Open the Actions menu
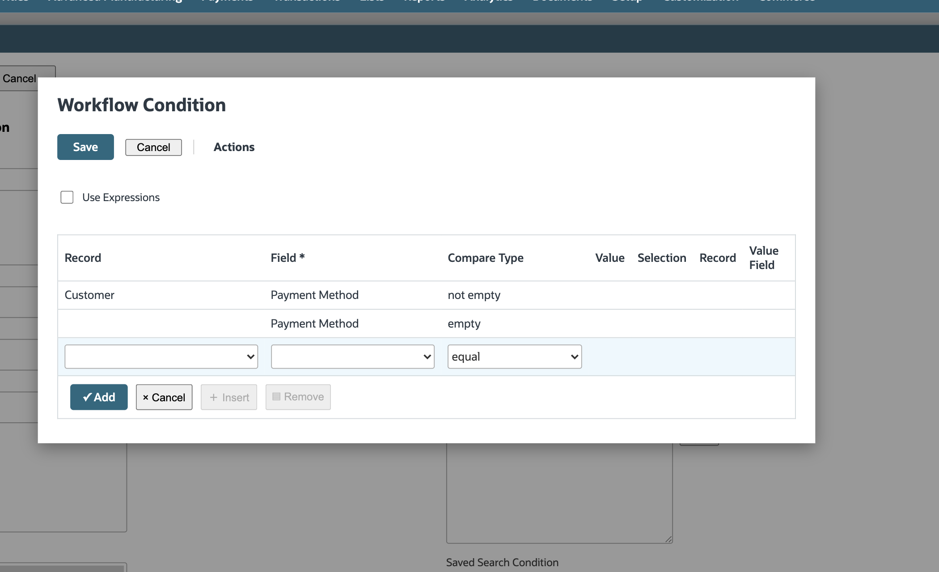Screen dimensions: 939x572 point(234,147)
